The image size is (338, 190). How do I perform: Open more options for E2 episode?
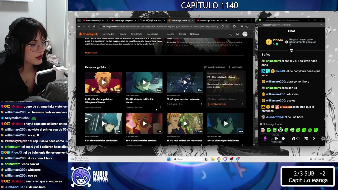point(201,104)
